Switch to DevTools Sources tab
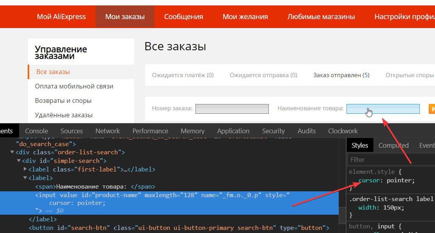 (71, 131)
